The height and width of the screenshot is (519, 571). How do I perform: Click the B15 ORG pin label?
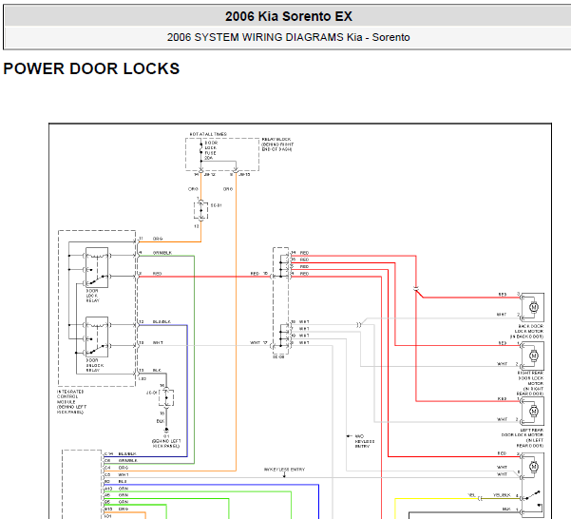tap(117, 509)
